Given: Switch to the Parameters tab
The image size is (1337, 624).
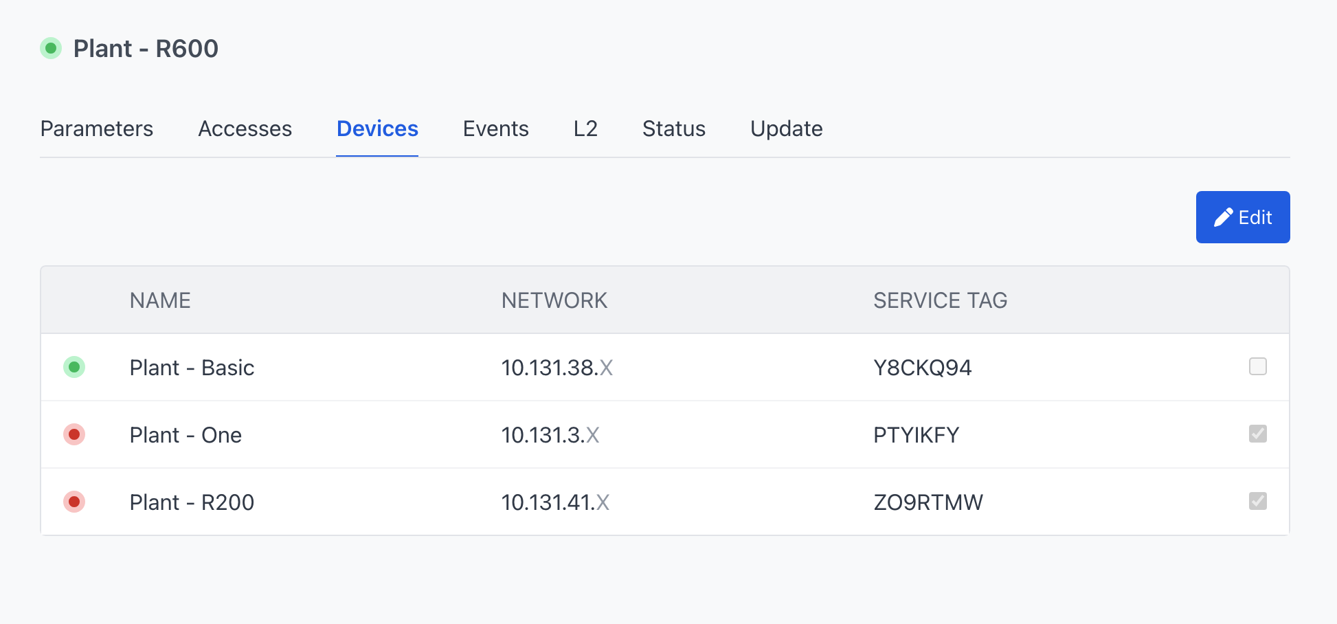Looking at the screenshot, I should pos(97,129).
